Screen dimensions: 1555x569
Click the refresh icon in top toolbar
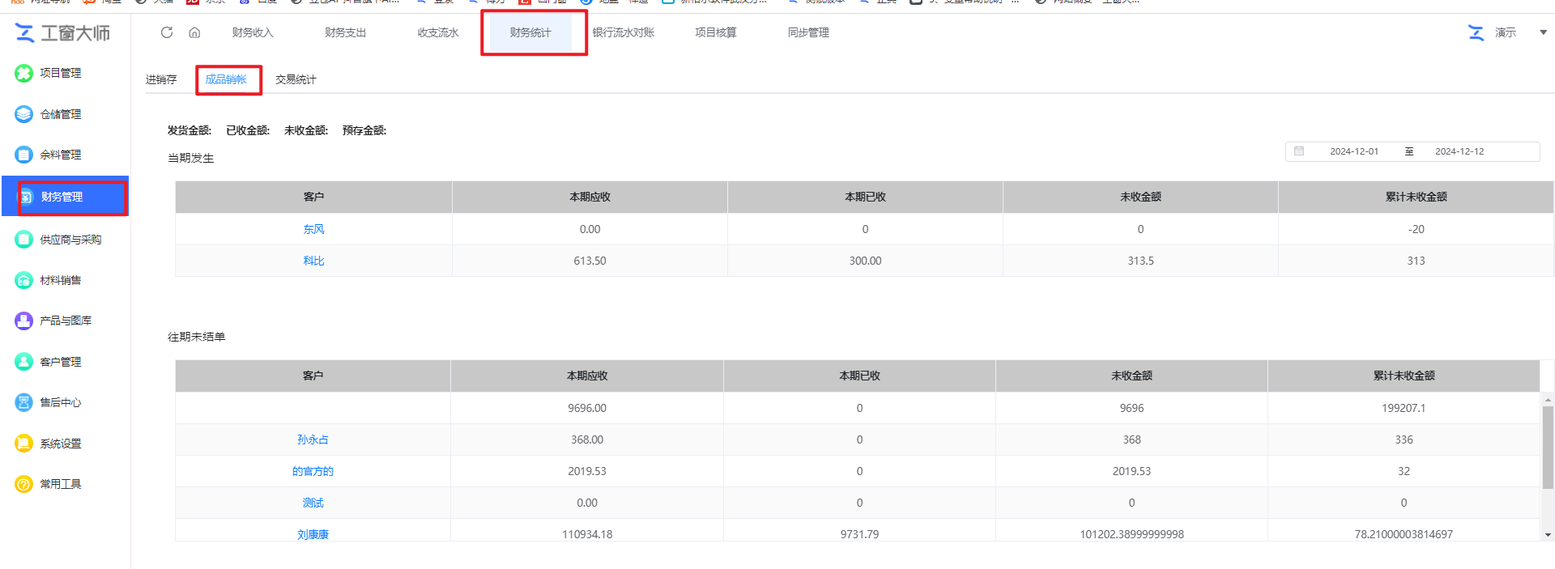[x=167, y=32]
